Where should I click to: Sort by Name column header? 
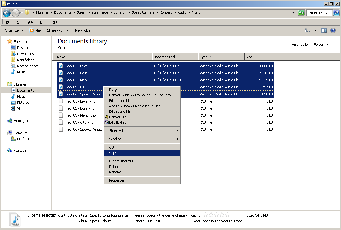[102, 57]
